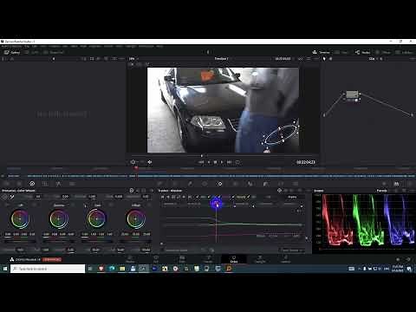Viewport: 416px width, 312px height.
Task: Open the Keyframes panel icon
Action: 384,184
